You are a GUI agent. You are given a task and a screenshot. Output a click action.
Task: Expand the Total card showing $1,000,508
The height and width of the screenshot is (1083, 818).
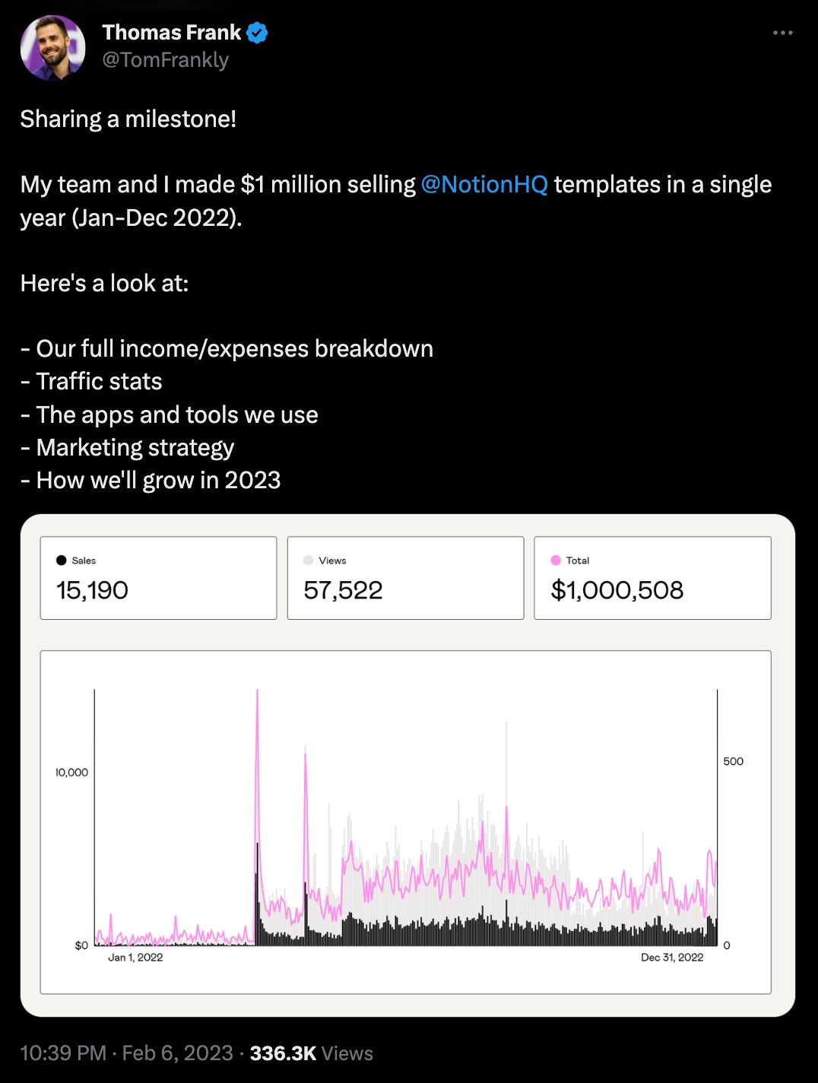pyautogui.click(x=652, y=577)
